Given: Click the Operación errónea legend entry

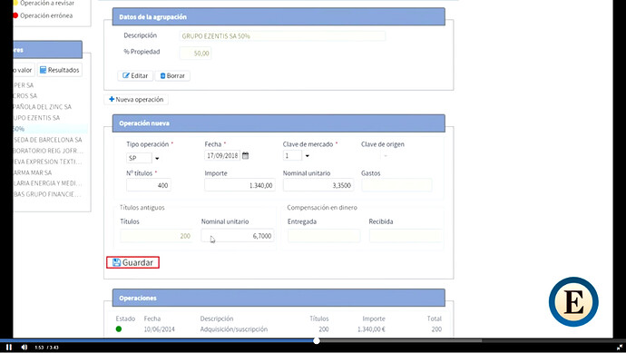Looking at the screenshot, I should 44,15.
